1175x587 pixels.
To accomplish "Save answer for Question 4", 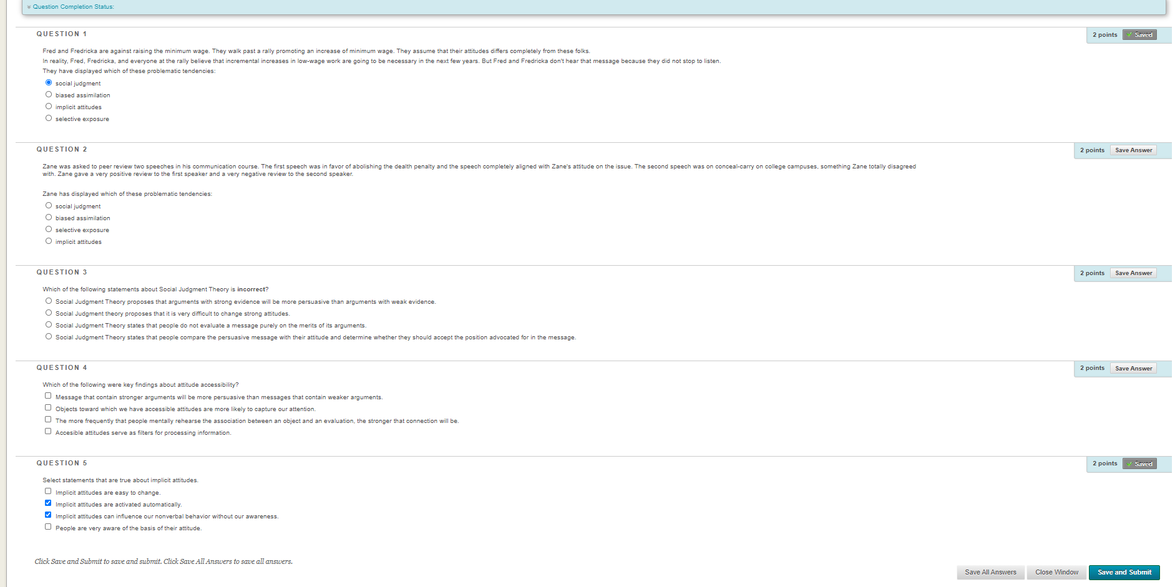I will (x=1133, y=369).
